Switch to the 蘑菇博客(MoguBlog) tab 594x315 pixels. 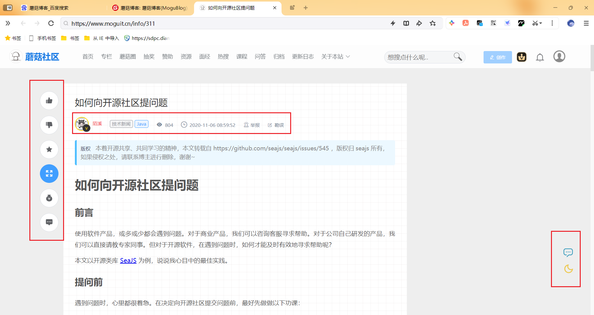[x=150, y=8]
